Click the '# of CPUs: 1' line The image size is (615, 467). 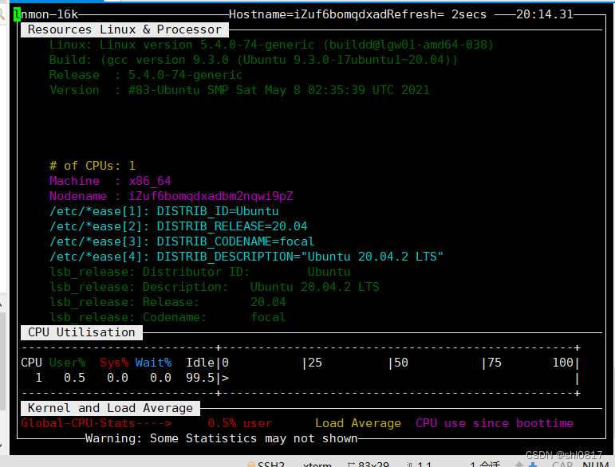coord(93,166)
